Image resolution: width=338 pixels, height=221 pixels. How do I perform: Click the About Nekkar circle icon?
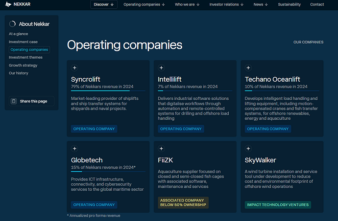(x=13, y=24)
